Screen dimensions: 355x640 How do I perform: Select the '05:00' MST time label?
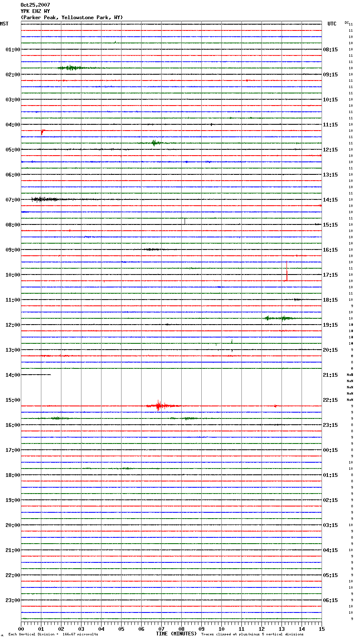[x=13, y=150]
